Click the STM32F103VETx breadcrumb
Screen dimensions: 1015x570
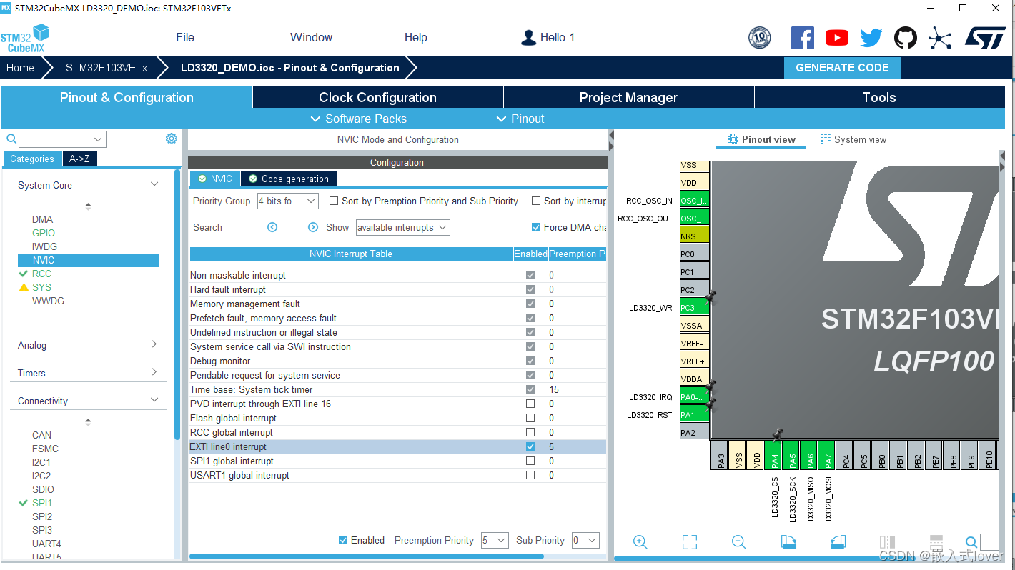coord(107,68)
